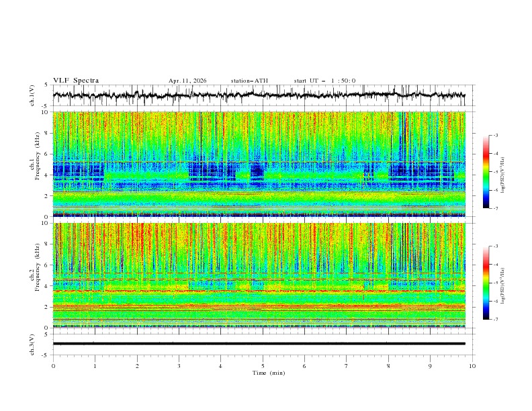
Task: Click the time axis tick label 4
Action: [220, 366]
